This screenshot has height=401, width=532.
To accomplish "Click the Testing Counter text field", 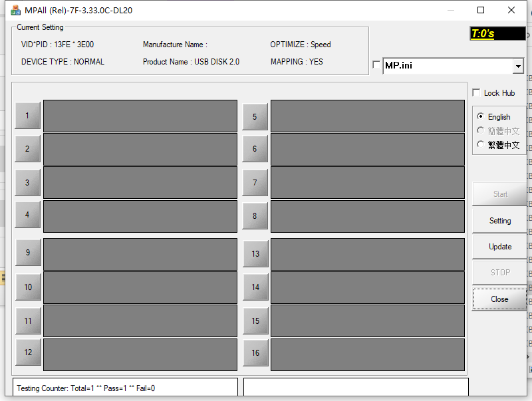I will (x=125, y=388).
